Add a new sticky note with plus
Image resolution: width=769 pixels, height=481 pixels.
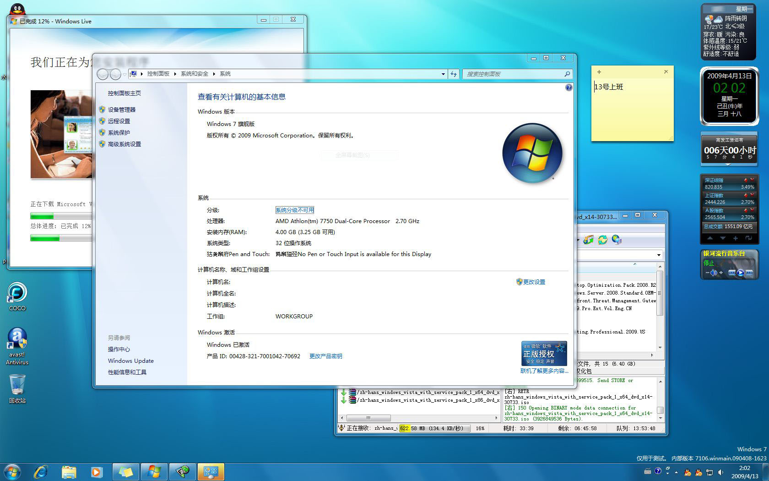[x=599, y=72]
